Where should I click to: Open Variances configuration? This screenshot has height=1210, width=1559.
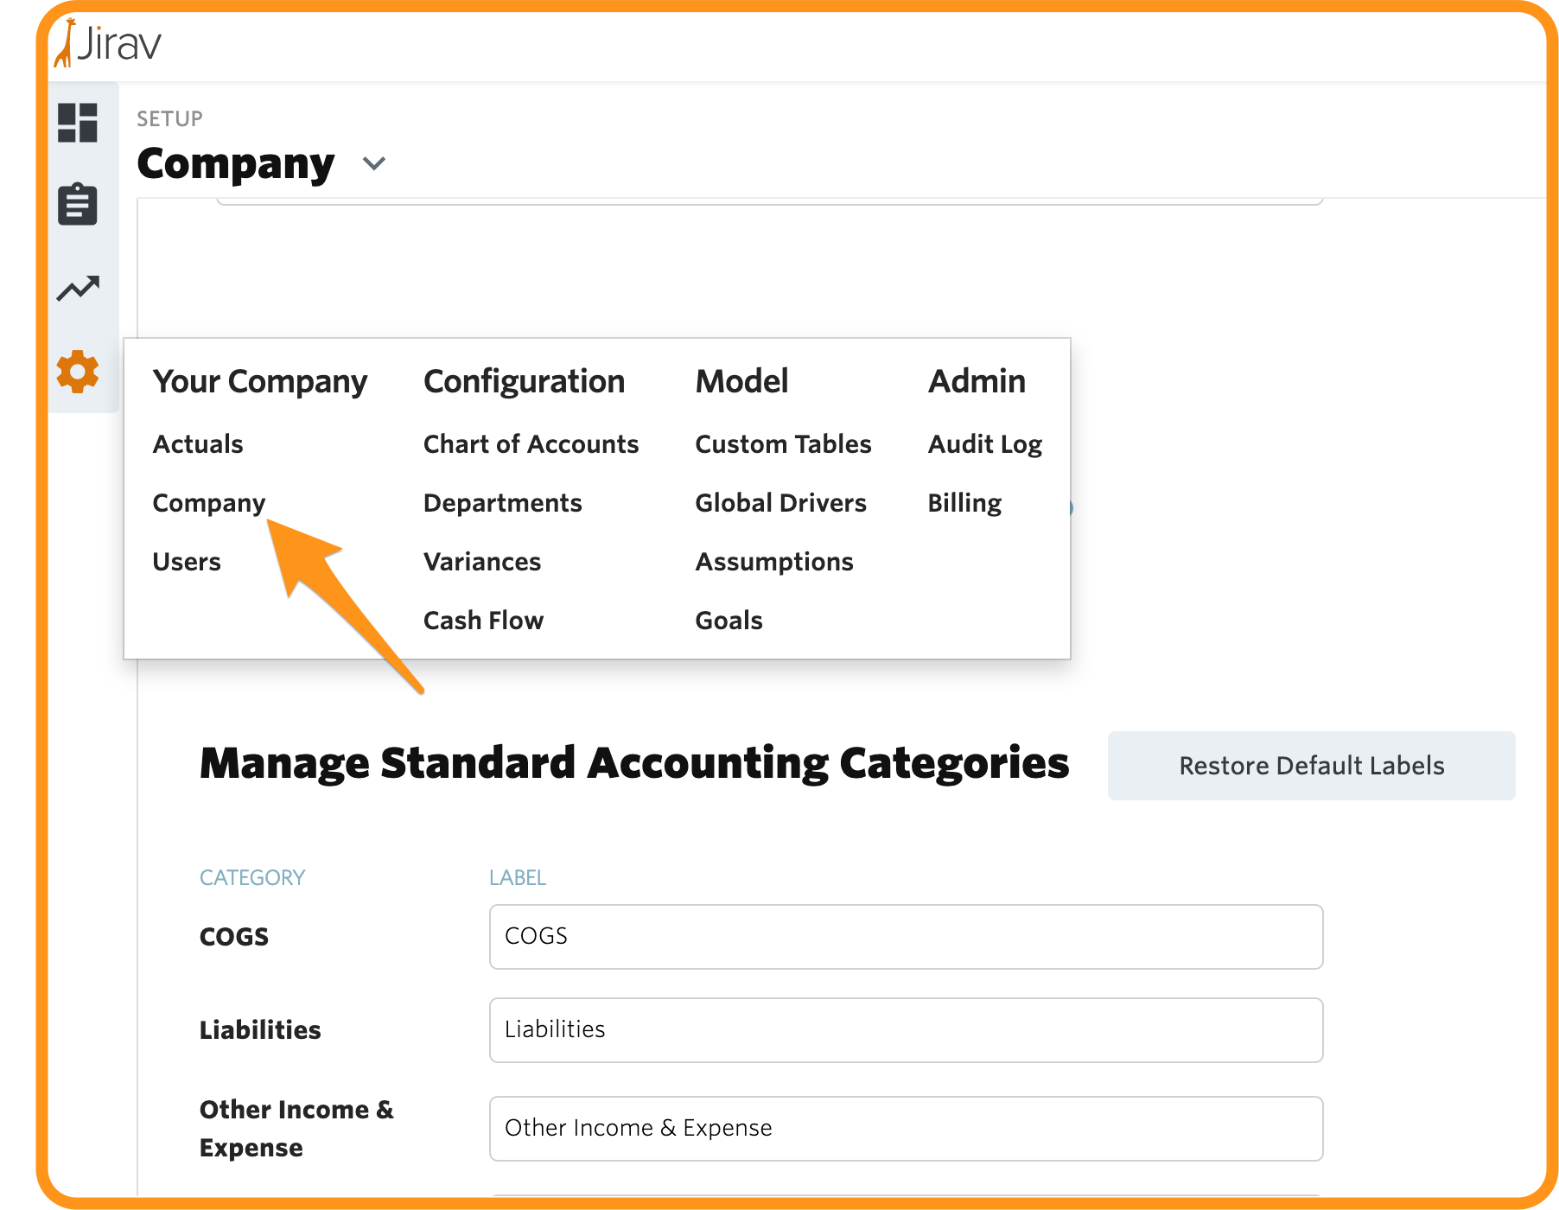pyautogui.click(x=482, y=562)
